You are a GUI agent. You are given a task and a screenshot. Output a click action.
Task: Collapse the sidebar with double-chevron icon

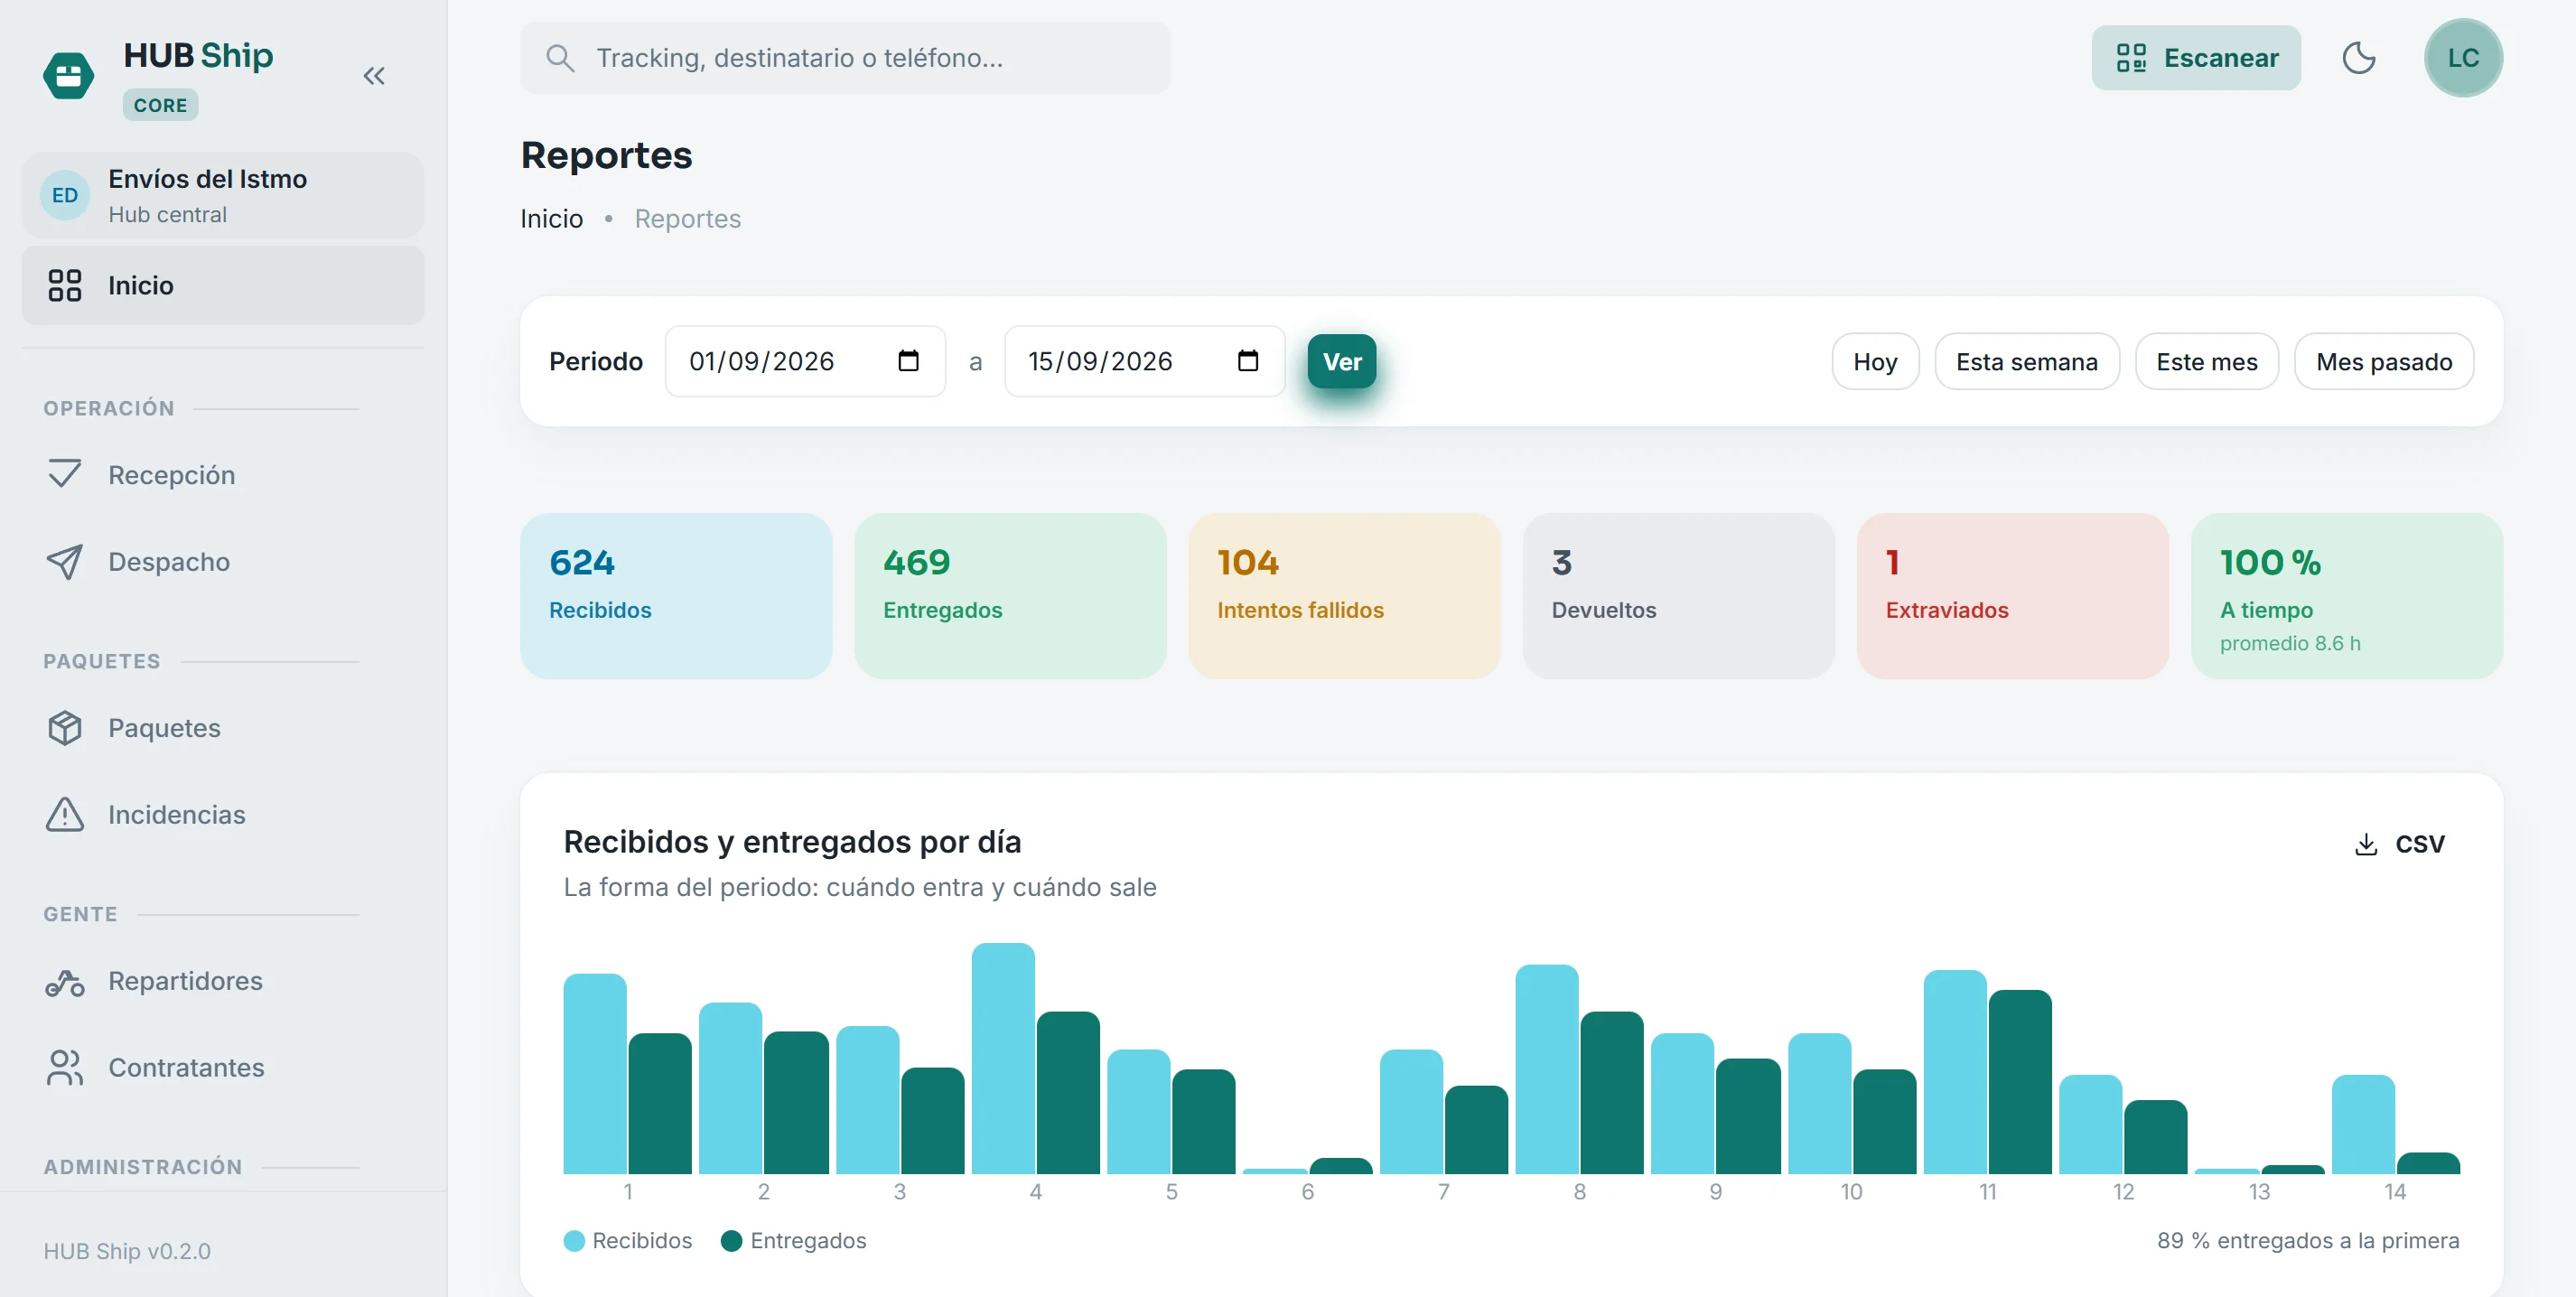[374, 76]
